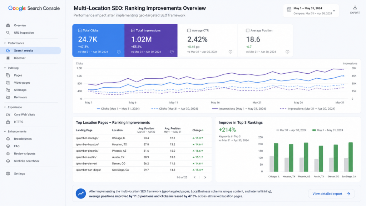Toggle Mar 31–Apr 30 bar chart legend
The image size is (366, 206).
pyautogui.click(x=291, y=130)
